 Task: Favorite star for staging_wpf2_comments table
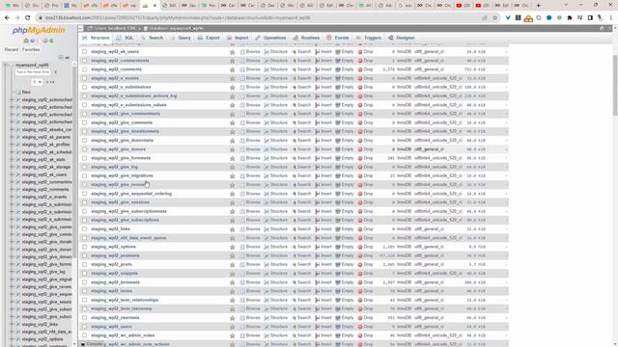coord(232,69)
